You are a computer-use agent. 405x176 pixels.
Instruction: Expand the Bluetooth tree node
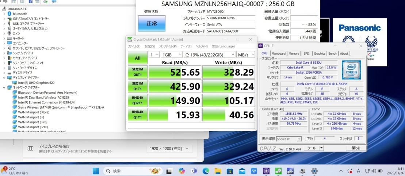(4, 13)
